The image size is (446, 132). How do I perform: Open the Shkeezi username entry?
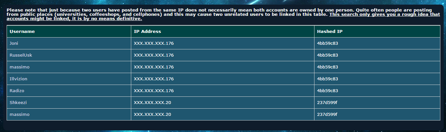(x=18, y=103)
